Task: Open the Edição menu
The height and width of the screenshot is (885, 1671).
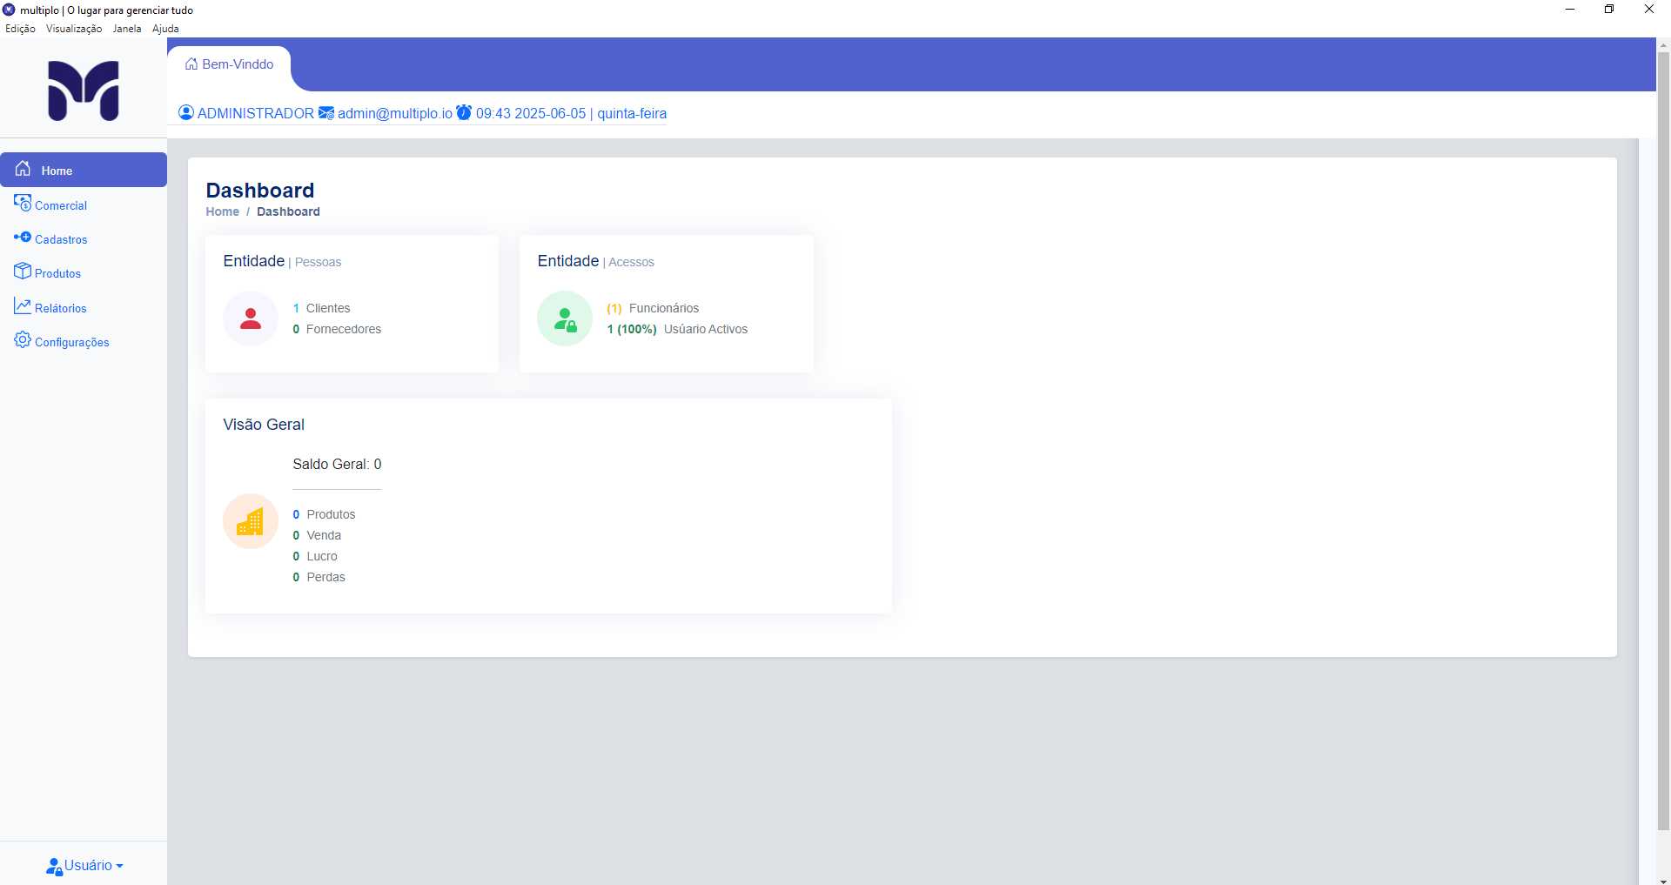Action: [20, 29]
